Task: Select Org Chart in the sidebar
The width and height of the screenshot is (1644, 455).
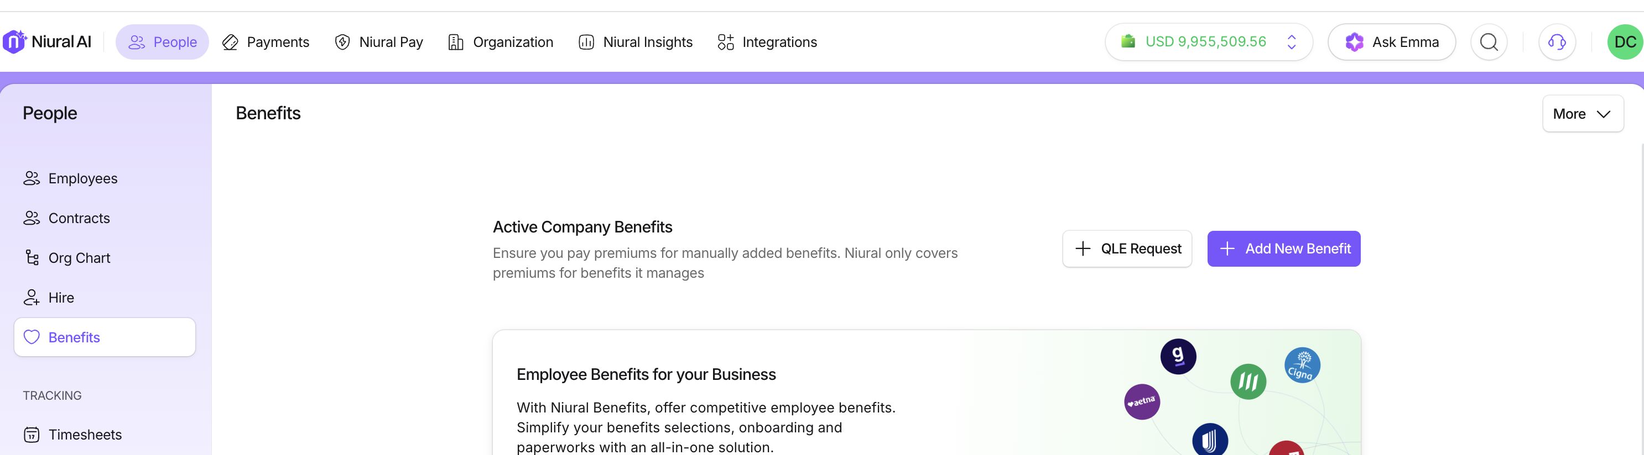Action: click(x=79, y=258)
